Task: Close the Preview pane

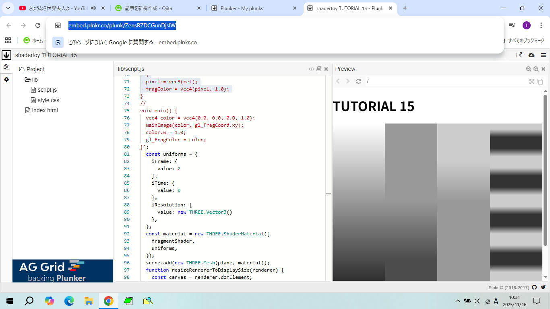Action: click(543, 69)
